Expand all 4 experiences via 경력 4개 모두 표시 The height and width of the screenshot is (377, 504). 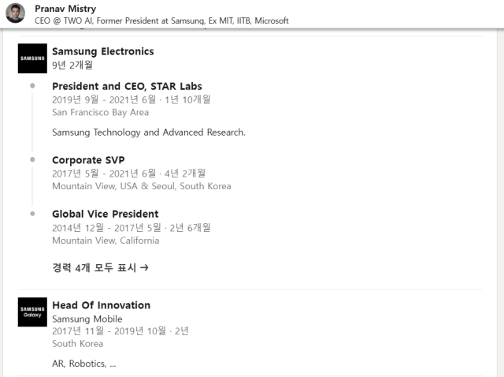[x=100, y=267]
